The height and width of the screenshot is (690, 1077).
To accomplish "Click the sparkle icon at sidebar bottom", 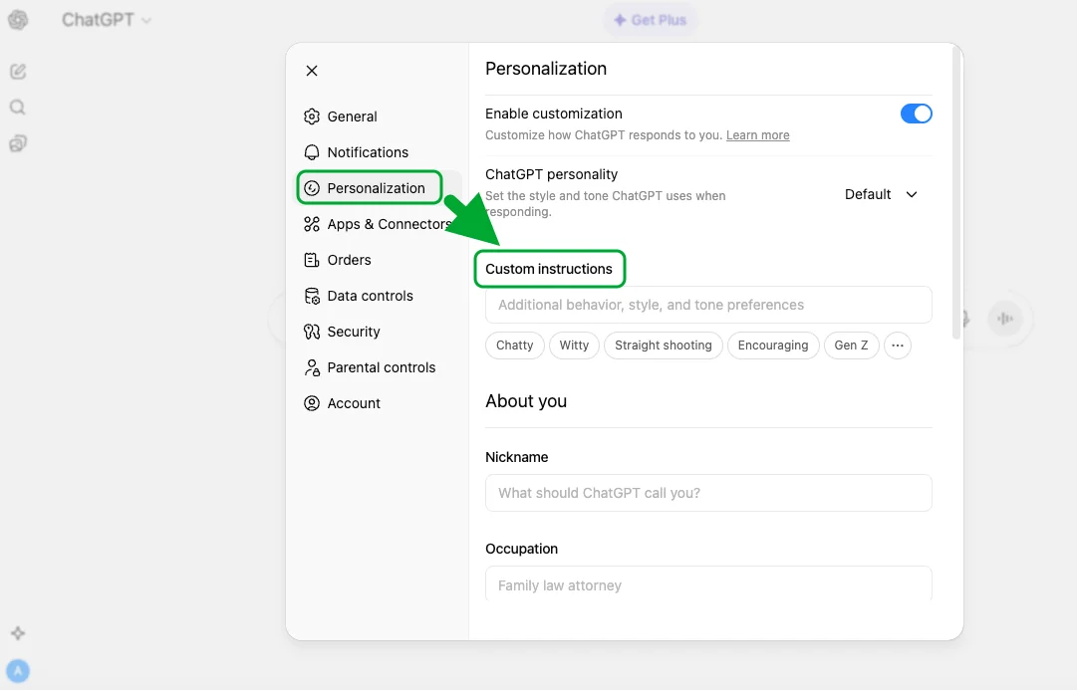I will 17,633.
